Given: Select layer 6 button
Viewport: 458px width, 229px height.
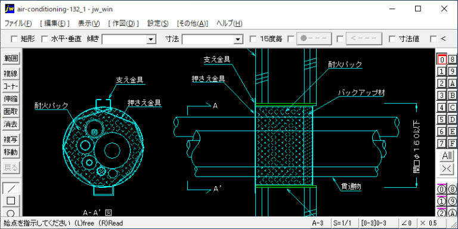Looking at the screenshot, I should [x=442, y=131].
